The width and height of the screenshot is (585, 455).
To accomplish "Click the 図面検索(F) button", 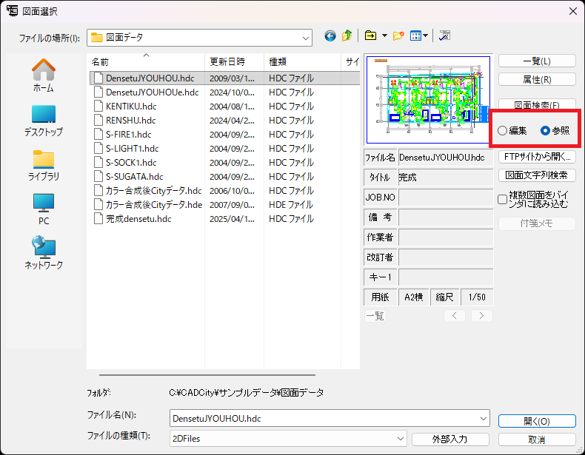I will point(537,104).
